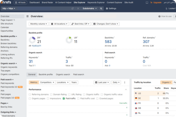Open Looker Studio integration
Image resolution: width=176 pixels, height=117 pixels.
[171, 8]
